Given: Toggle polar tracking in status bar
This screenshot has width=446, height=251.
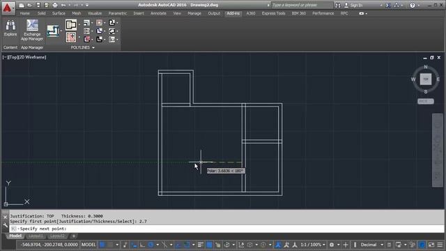Looking at the screenshot, I should point(151,245).
